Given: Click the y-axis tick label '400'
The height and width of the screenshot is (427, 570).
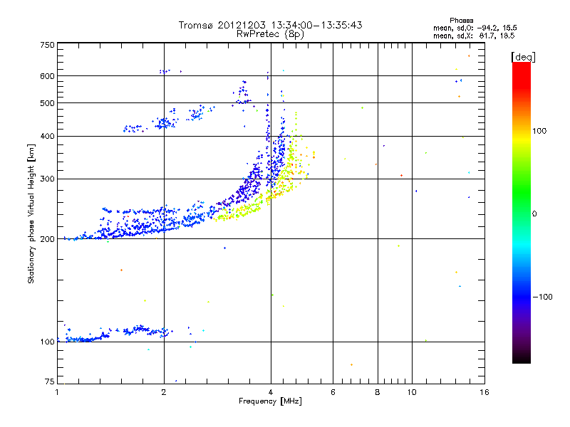Looking at the screenshot, I should [47, 136].
